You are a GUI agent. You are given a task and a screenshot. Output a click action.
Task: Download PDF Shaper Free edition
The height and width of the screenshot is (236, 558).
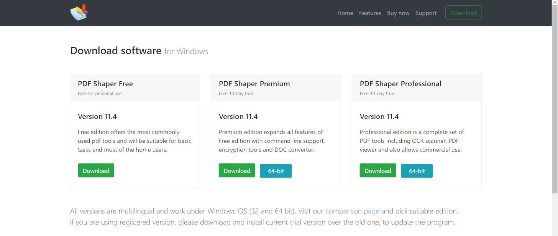pos(96,170)
